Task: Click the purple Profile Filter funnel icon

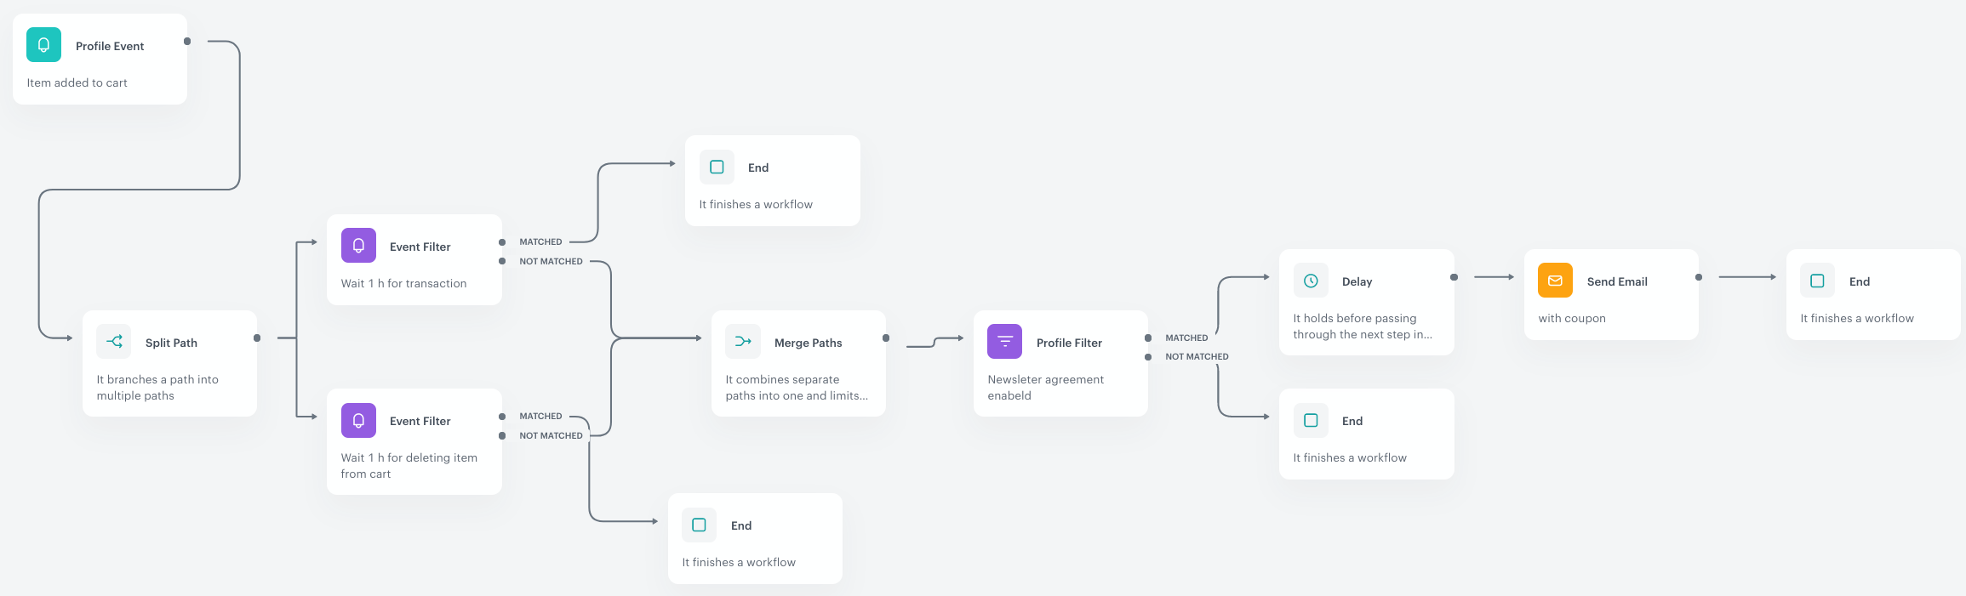Action: pyautogui.click(x=1004, y=342)
